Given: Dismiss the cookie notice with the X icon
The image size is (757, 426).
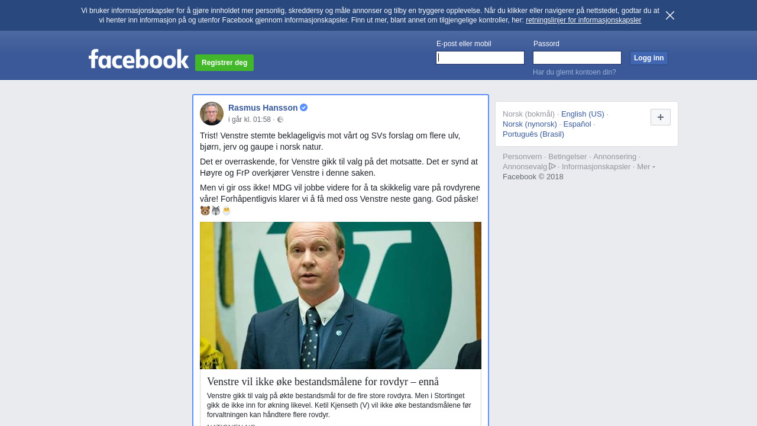Looking at the screenshot, I should pyautogui.click(x=670, y=15).
